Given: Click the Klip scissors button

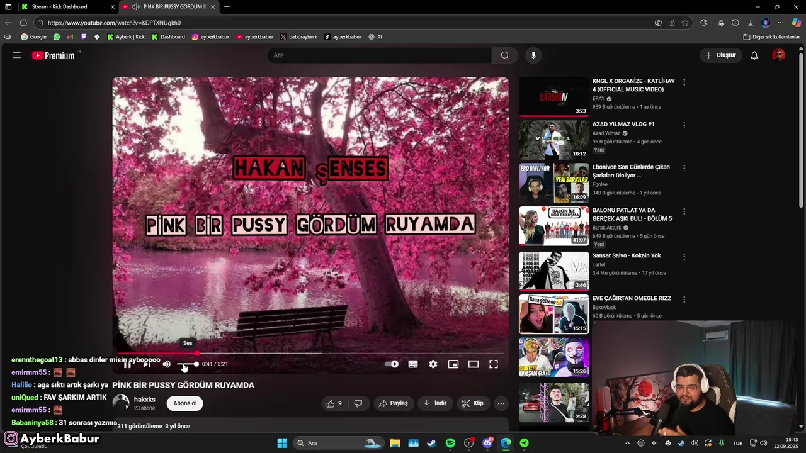Looking at the screenshot, I should [473, 403].
